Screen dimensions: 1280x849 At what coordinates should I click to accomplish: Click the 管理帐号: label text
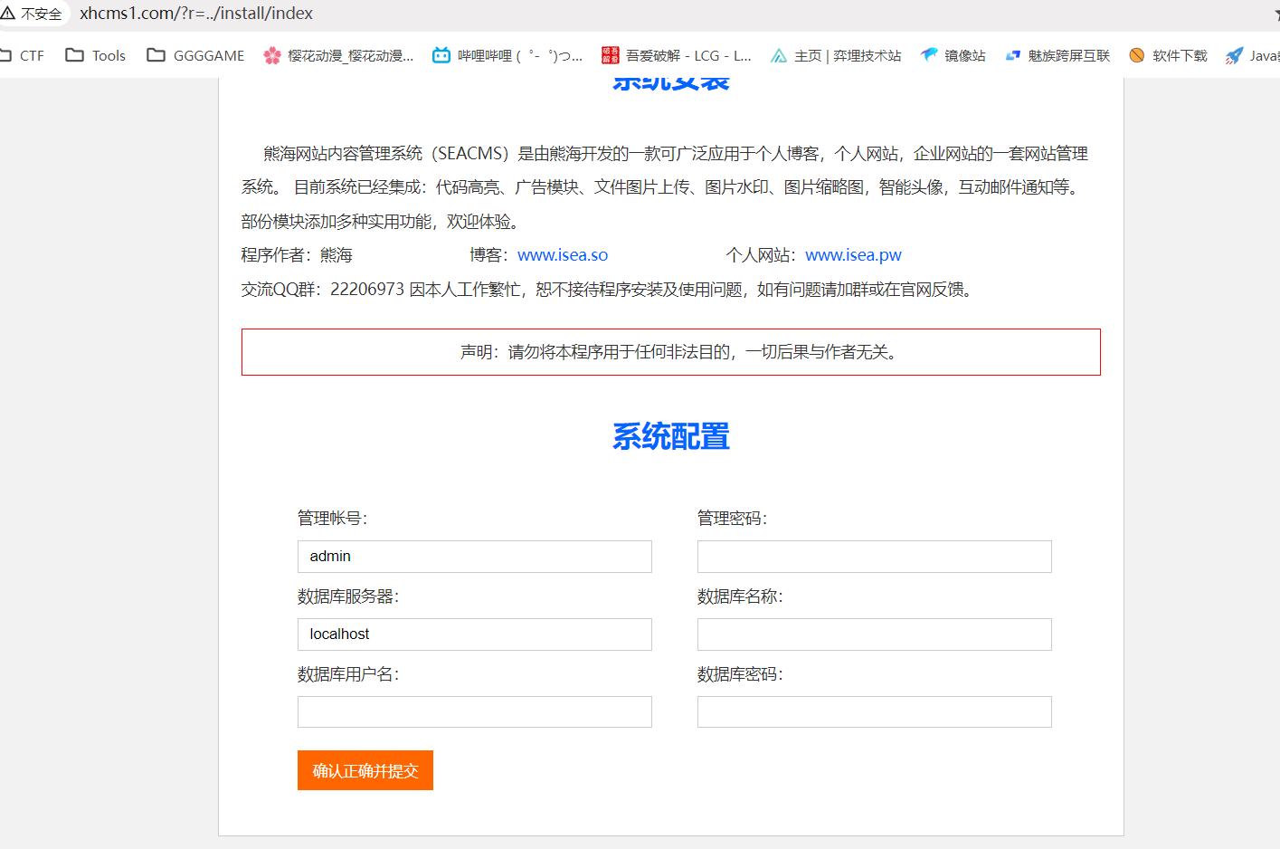332,519
